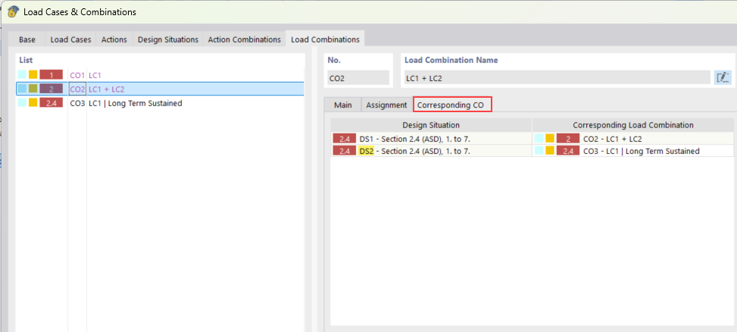
Task: Click the light blue swatch of CO3 list row
Action: click(22, 103)
